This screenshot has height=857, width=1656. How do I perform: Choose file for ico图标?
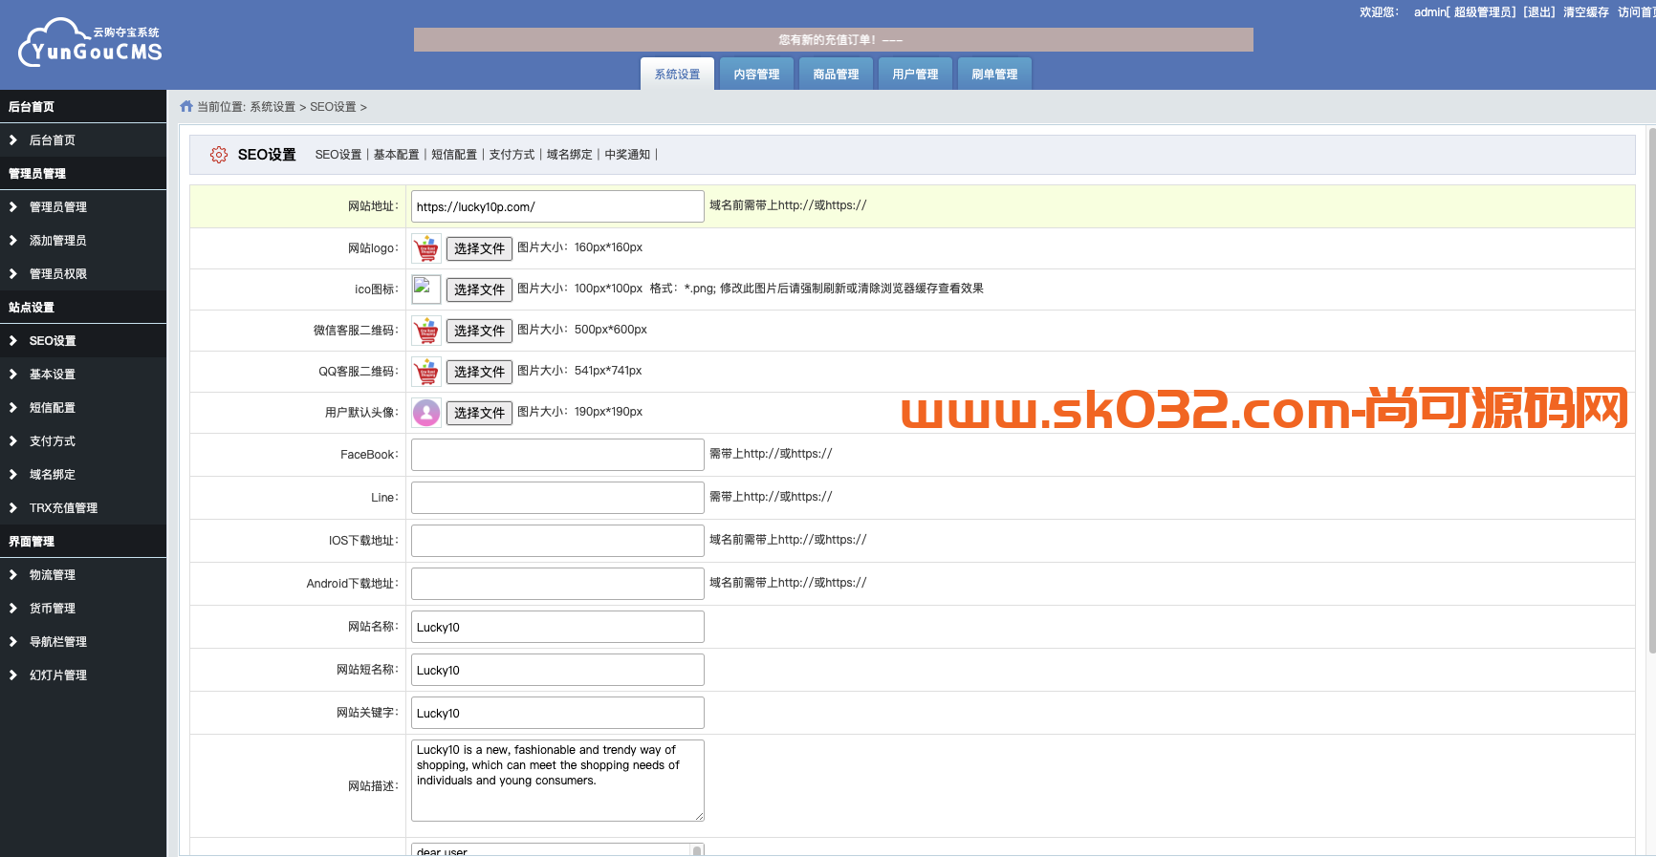479,289
